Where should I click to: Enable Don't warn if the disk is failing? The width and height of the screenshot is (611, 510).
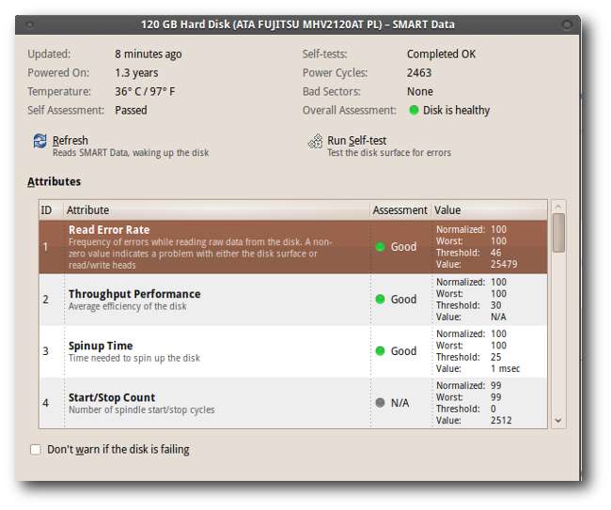click(x=36, y=449)
